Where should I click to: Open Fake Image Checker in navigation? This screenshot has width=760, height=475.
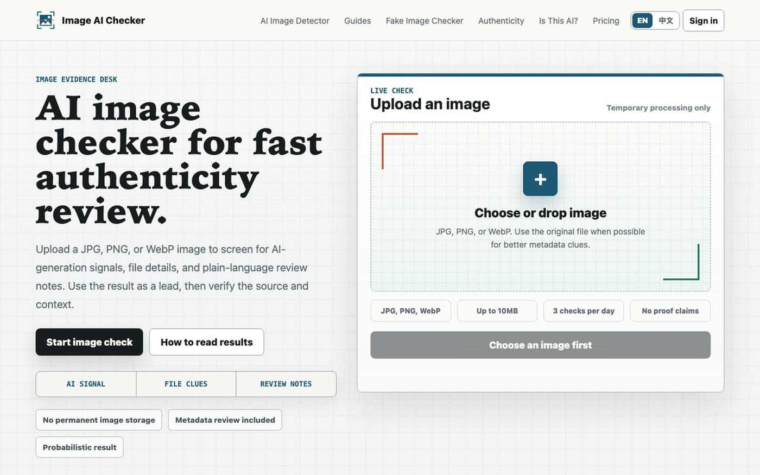tap(425, 21)
